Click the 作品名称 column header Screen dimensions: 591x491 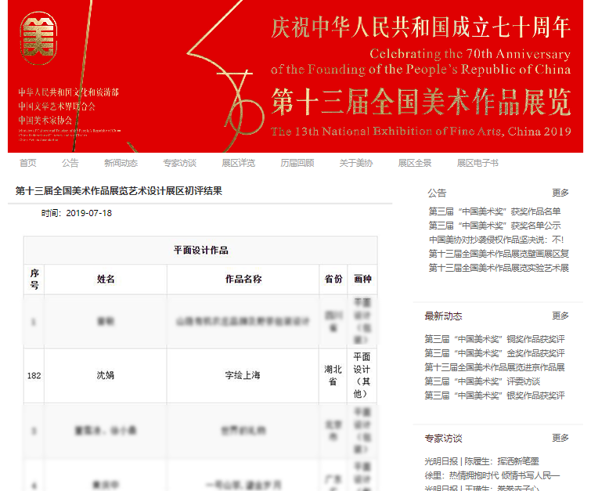click(243, 279)
